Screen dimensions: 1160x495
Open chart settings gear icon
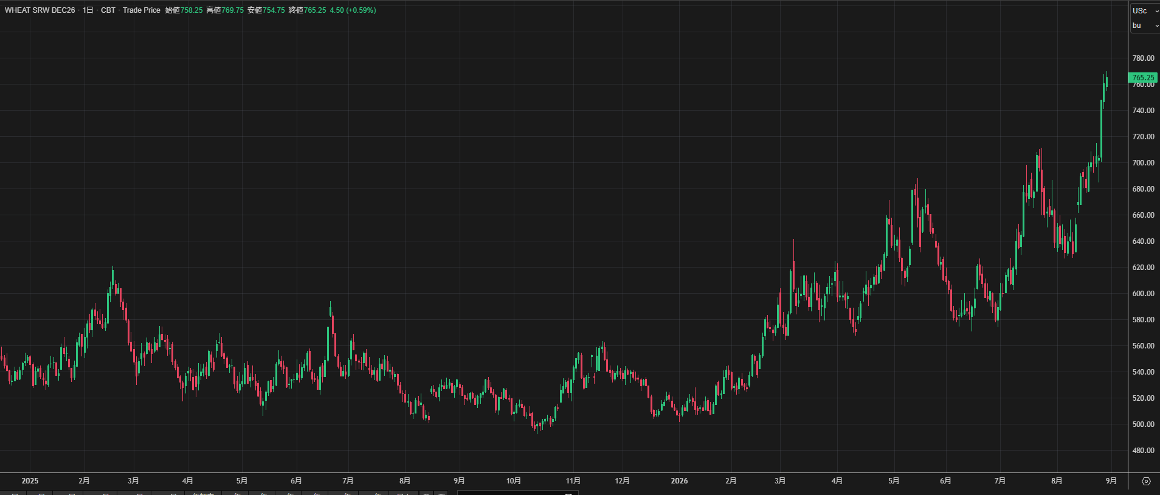[1146, 481]
